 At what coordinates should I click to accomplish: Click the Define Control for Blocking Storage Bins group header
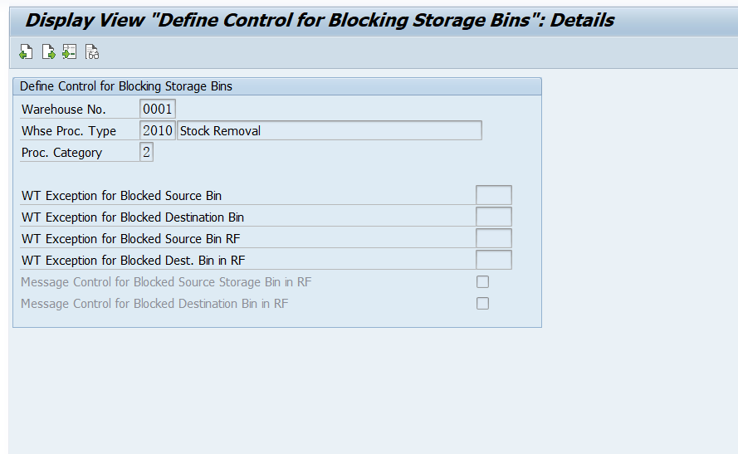tap(126, 86)
